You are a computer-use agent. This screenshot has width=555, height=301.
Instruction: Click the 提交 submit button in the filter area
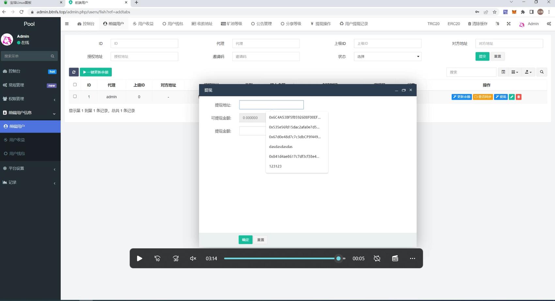coord(482,56)
